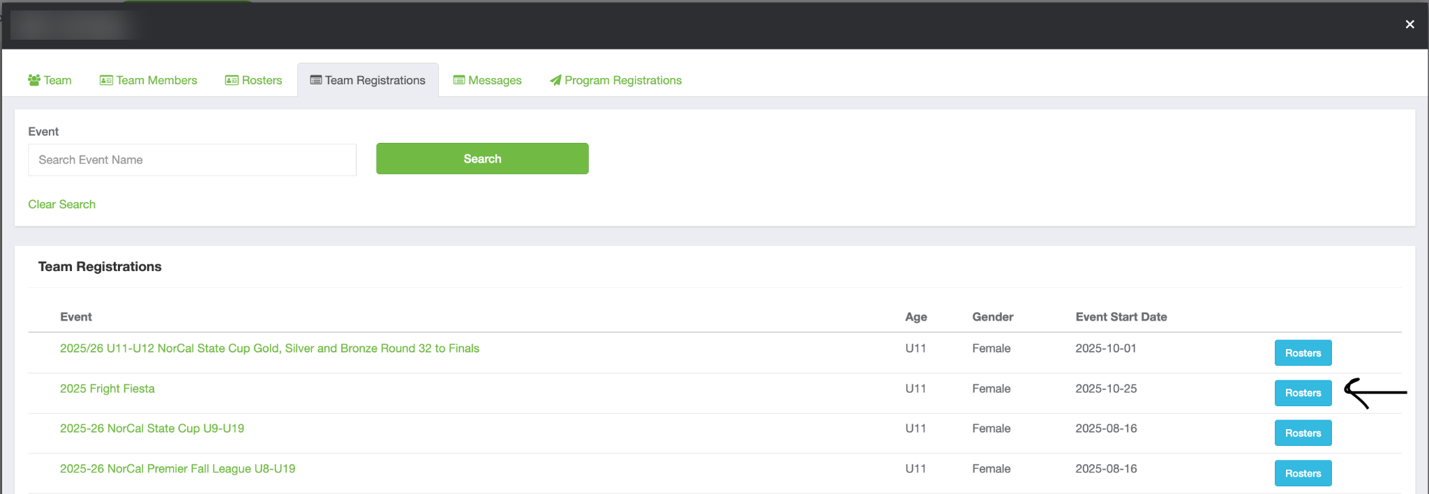This screenshot has width=1429, height=494.
Task: Open the Team tab
Action: [50, 80]
